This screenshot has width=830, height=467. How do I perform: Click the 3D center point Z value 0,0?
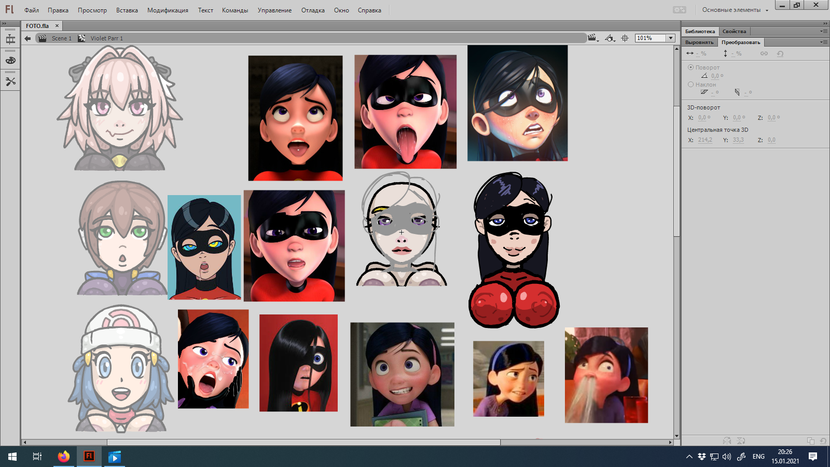click(771, 140)
